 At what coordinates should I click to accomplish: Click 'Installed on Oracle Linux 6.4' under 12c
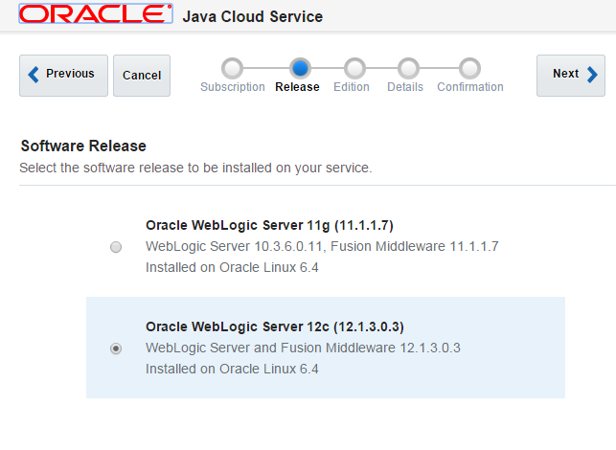(232, 370)
